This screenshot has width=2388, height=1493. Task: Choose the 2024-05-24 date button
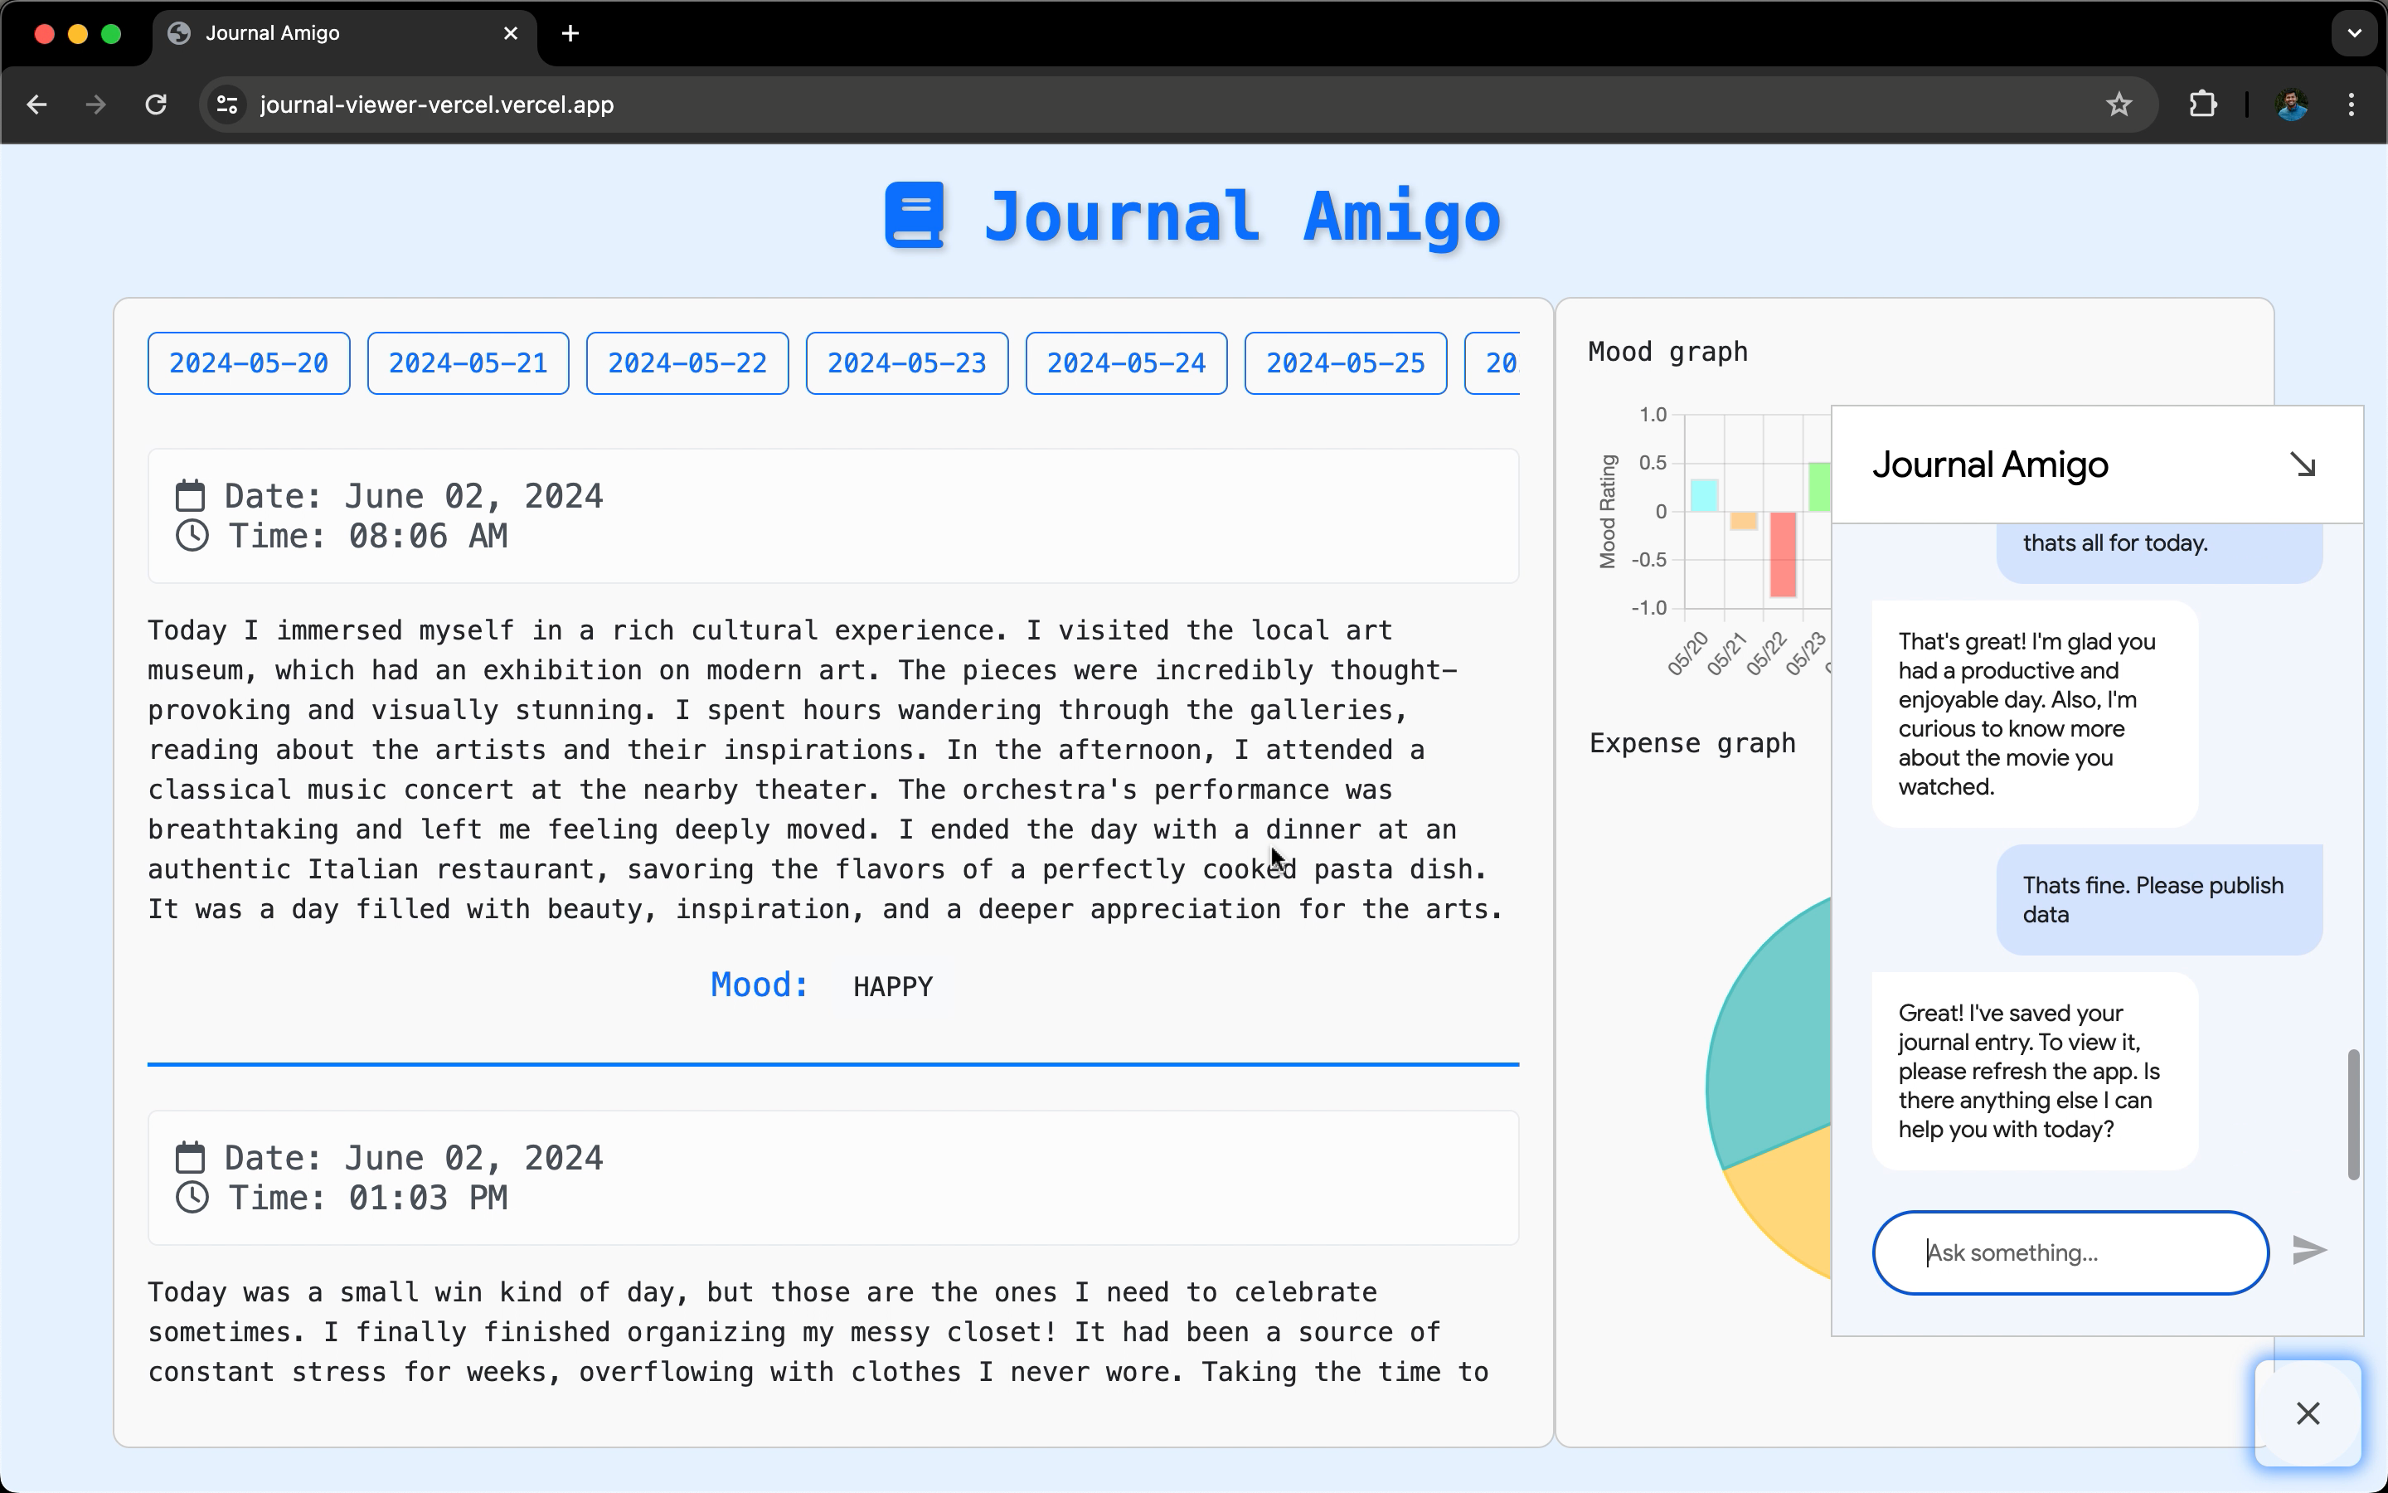tap(1126, 363)
